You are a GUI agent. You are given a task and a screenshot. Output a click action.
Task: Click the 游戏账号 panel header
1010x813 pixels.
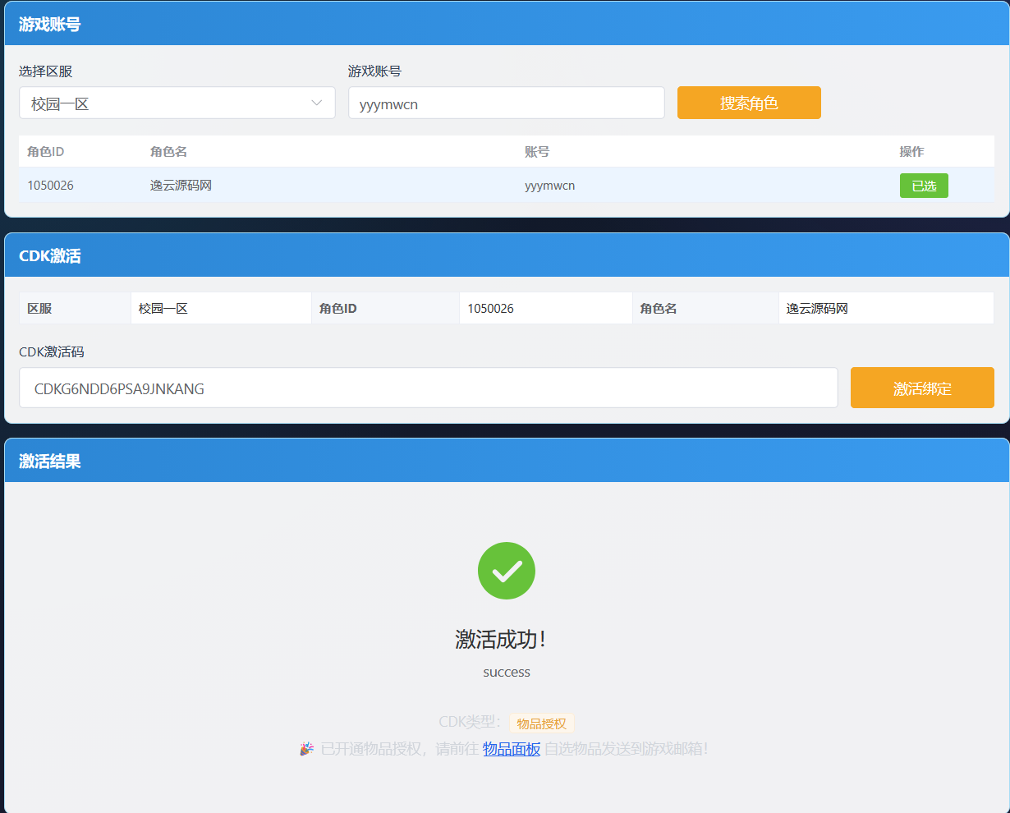507,24
